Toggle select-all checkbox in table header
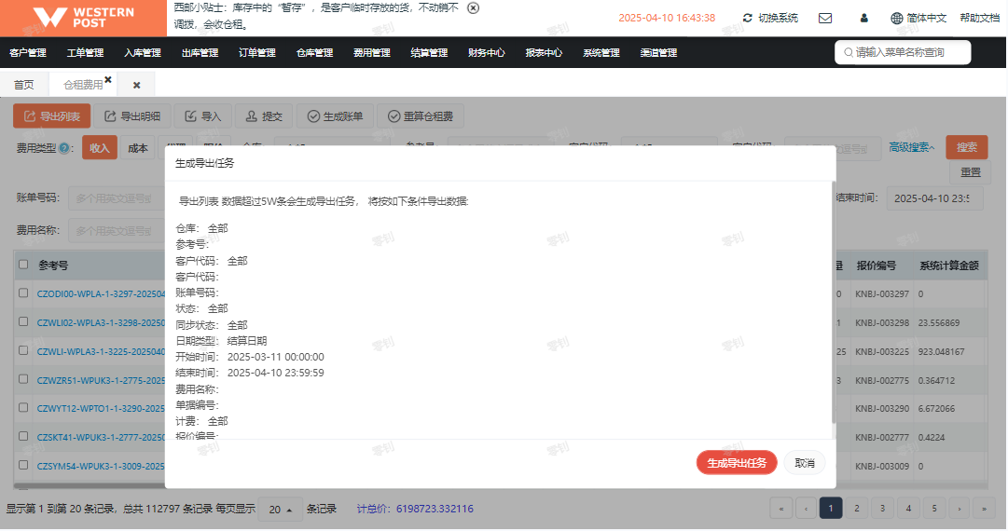This screenshot has width=1008, height=531. (24, 265)
